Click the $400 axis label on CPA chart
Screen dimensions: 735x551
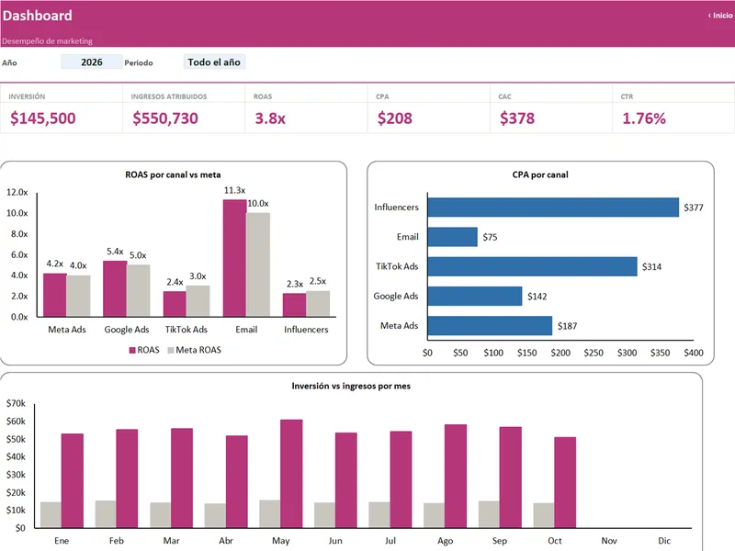pos(694,353)
